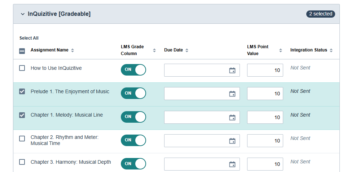This screenshot has width=351, height=172.
Task: Collapse the InQuizitive [Gradeable] section
Action: pos(23,14)
